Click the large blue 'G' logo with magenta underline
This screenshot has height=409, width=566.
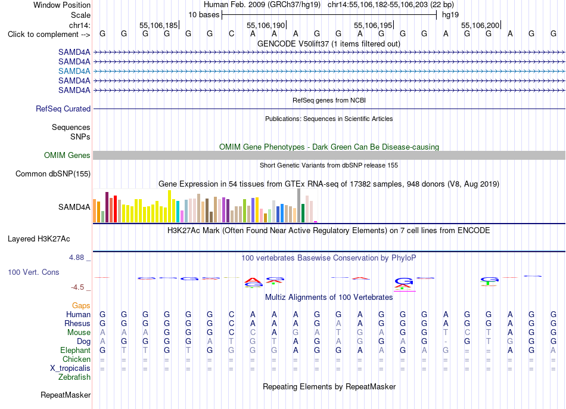coord(404,281)
